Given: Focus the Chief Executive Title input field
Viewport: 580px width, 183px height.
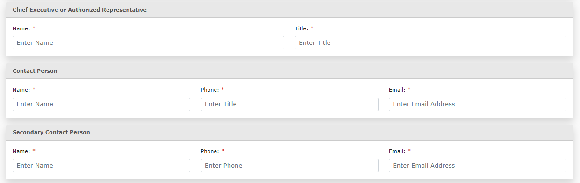Looking at the screenshot, I should (430, 42).
